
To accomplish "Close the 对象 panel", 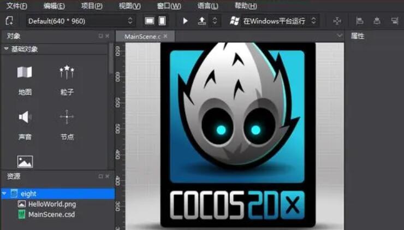I will click(108, 36).
